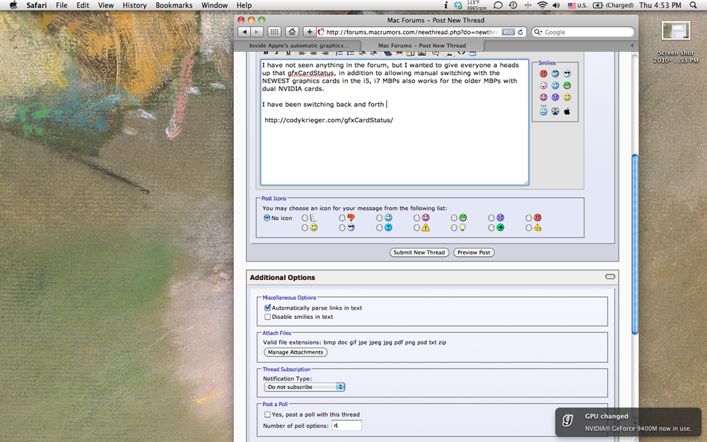Open the Safari menu

pos(37,6)
